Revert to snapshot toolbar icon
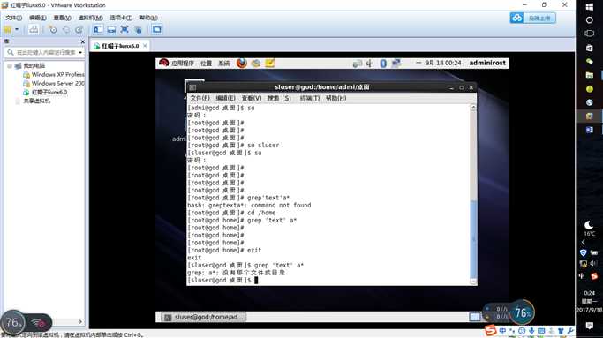 (x=66, y=30)
